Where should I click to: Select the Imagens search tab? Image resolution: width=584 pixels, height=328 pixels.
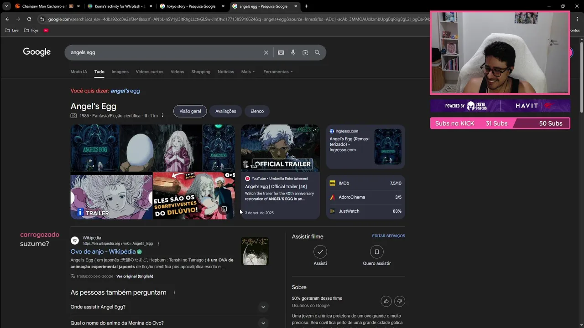[x=120, y=72]
